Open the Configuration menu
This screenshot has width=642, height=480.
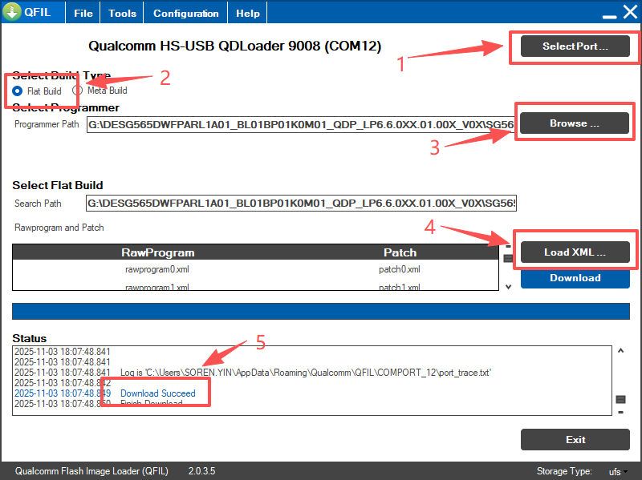tap(185, 13)
